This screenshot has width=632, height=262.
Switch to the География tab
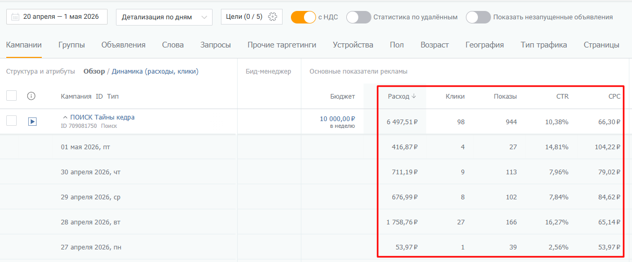pyautogui.click(x=485, y=45)
